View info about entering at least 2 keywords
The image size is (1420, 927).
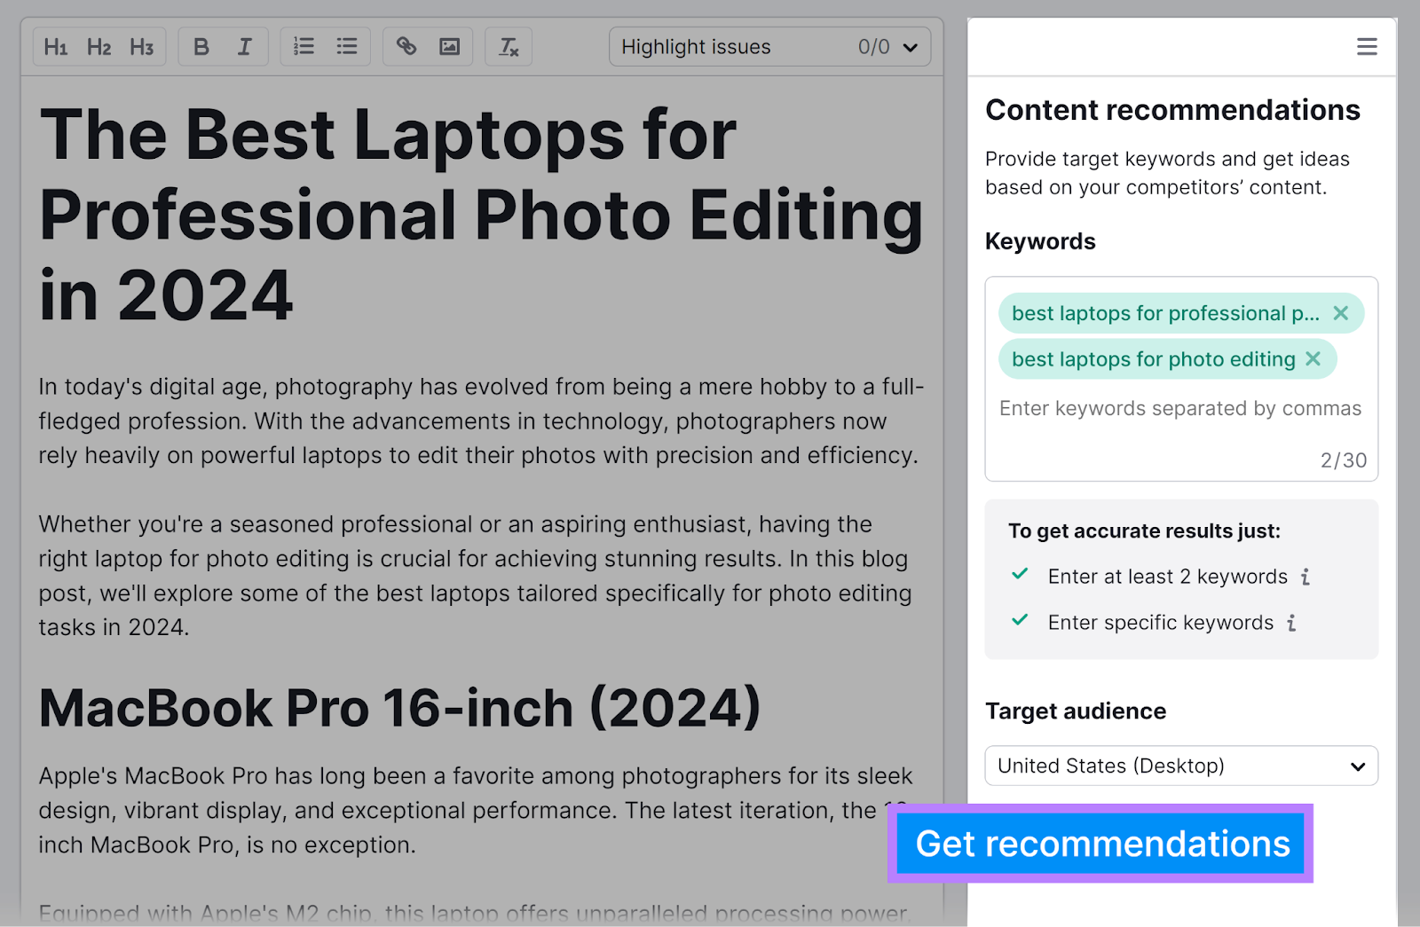coord(1305,577)
